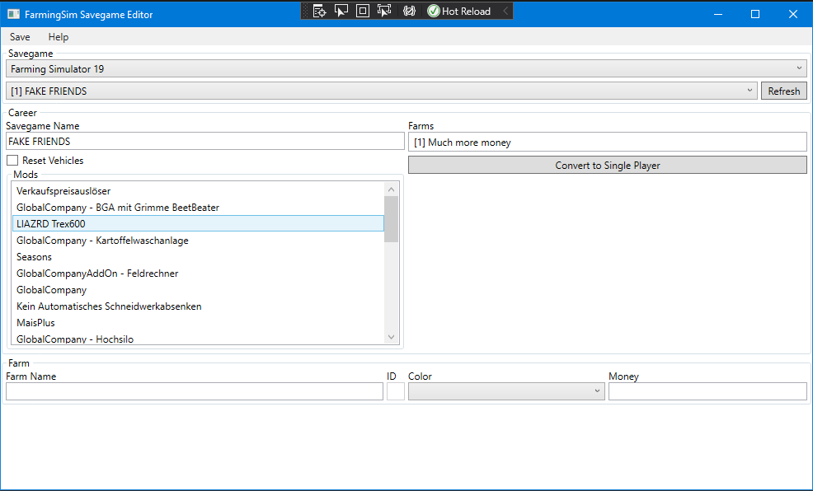Image resolution: width=813 pixels, height=491 pixels.
Task: Select mod 'LIAZRD Trex600'
Action: tap(198, 224)
